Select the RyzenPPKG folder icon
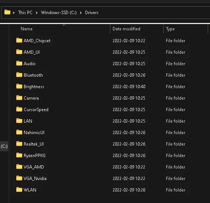The image size is (210, 203). [19, 155]
